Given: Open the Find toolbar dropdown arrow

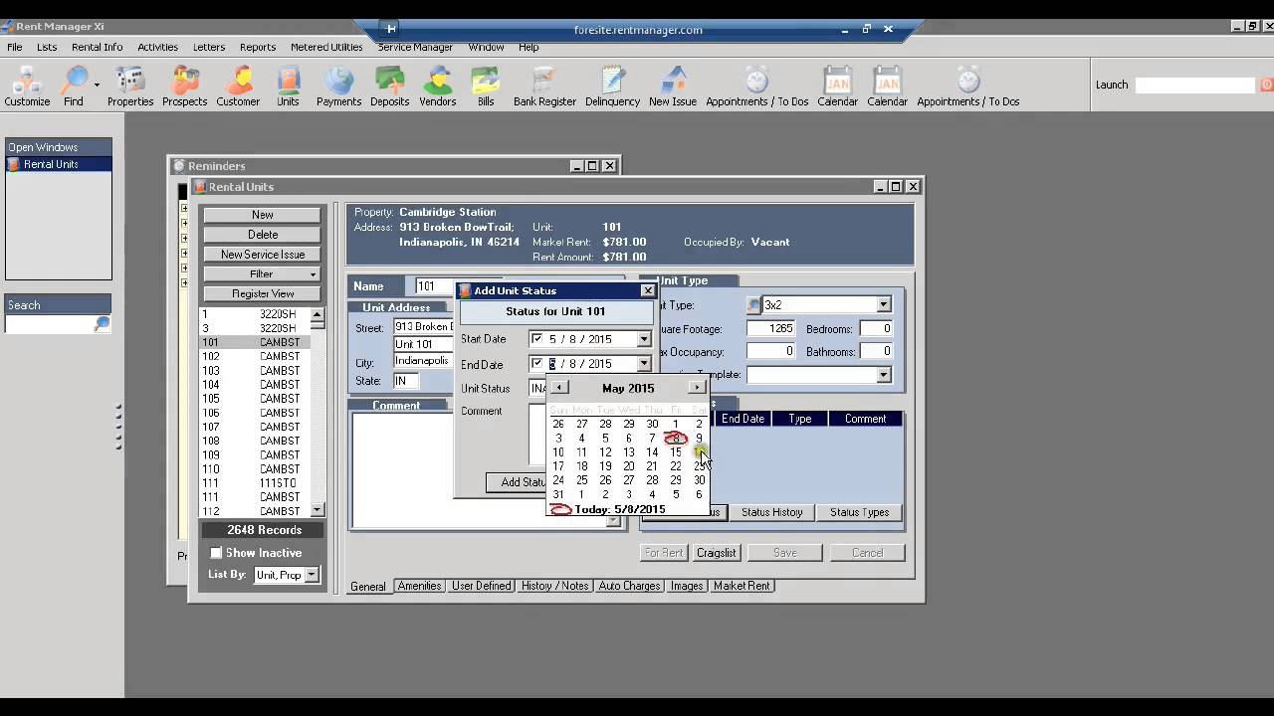Looking at the screenshot, I should coord(97,87).
